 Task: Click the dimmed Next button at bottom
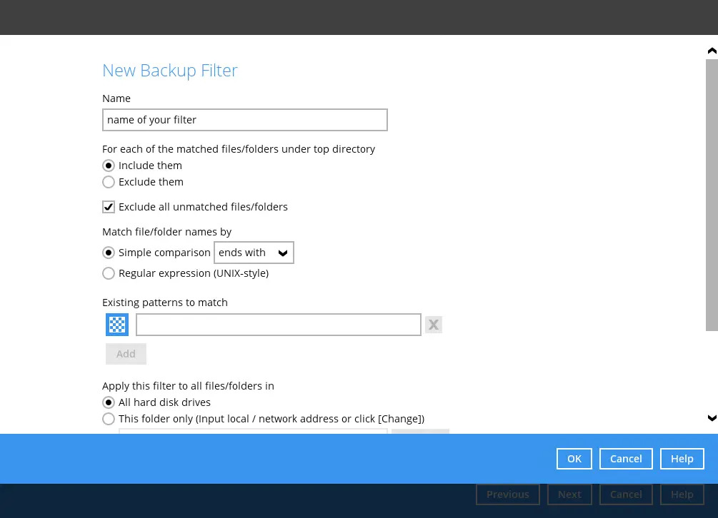point(569,494)
